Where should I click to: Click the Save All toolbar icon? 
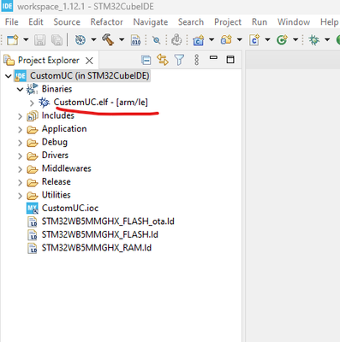pyautogui.click(x=57, y=40)
